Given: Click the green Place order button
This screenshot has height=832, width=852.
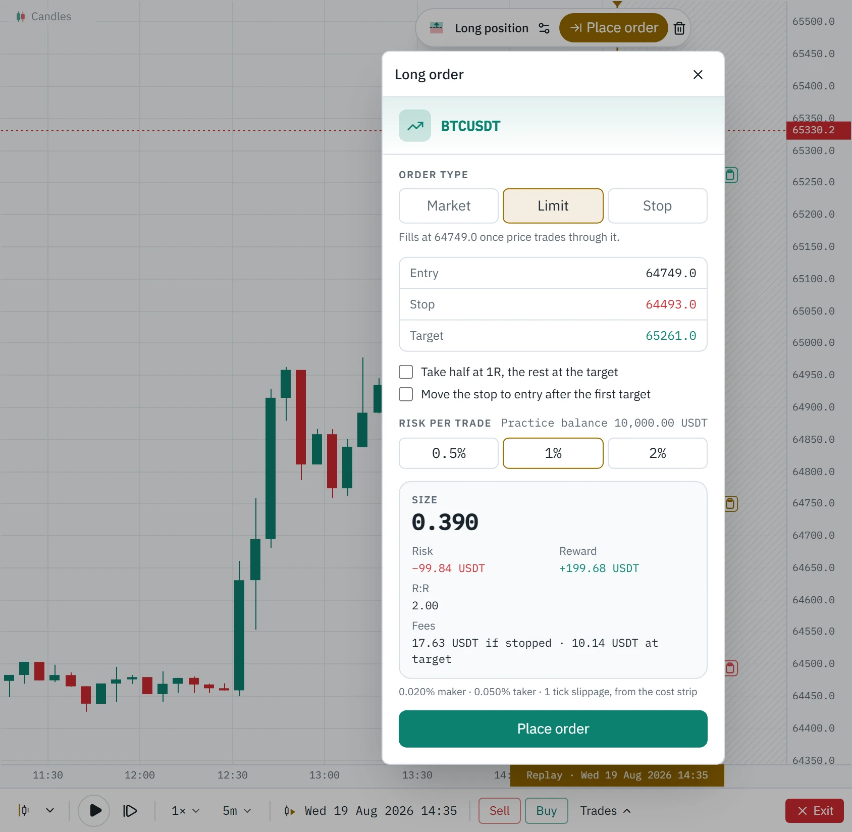Looking at the screenshot, I should (x=553, y=729).
